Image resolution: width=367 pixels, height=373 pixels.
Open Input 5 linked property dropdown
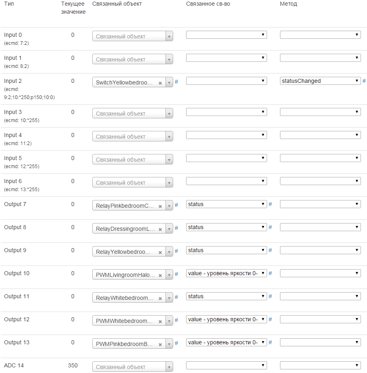tap(226, 158)
